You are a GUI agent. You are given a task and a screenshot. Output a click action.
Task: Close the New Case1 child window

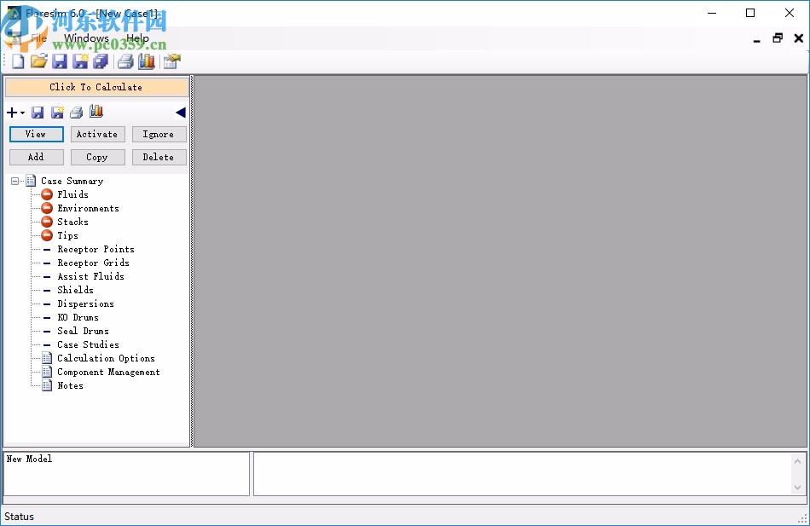coord(799,38)
